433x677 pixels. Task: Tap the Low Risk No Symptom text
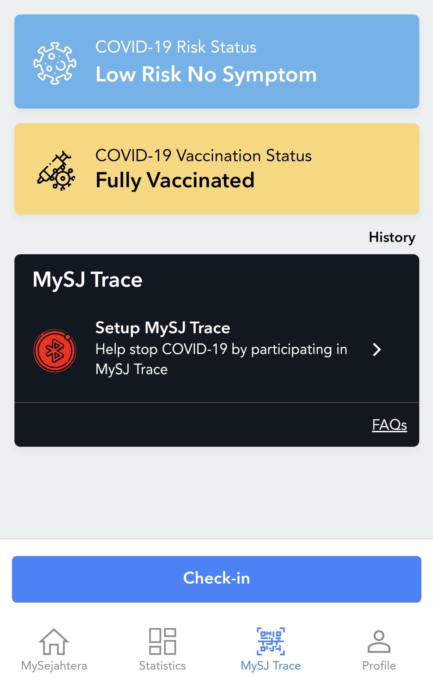click(206, 74)
